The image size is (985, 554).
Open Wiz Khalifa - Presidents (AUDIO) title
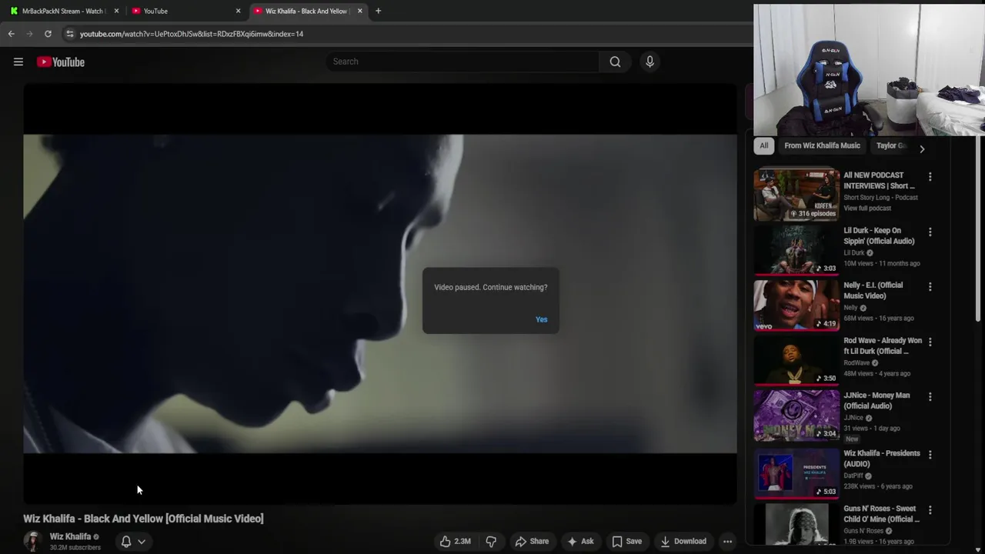(x=882, y=459)
